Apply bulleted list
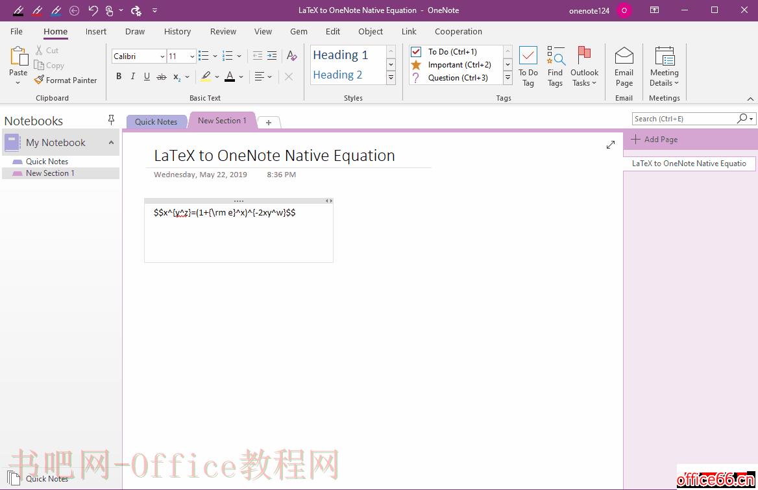The width and height of the screenshot is (758, 490). pos(204,56)
